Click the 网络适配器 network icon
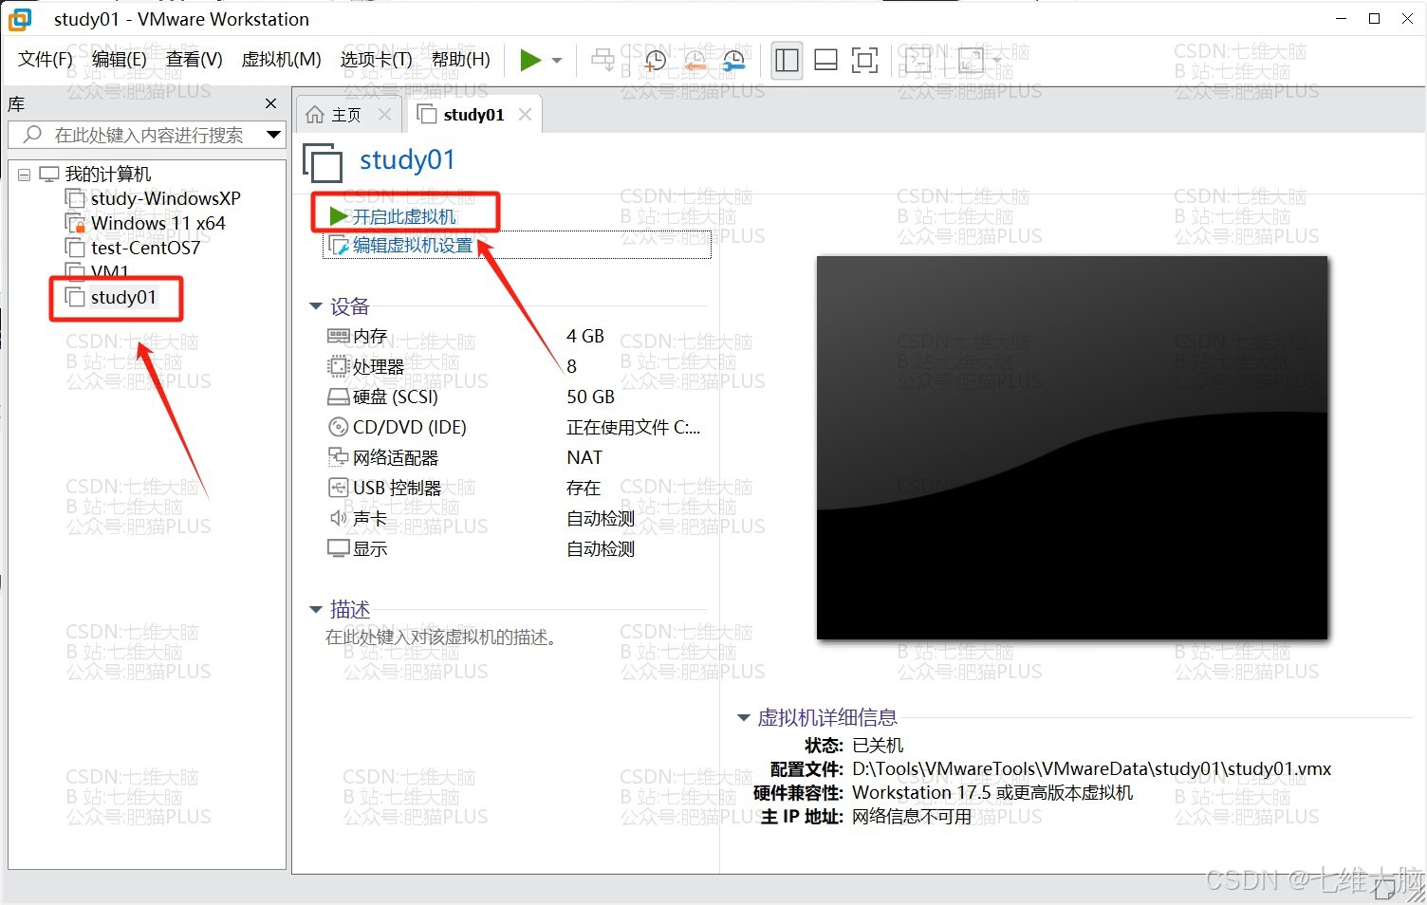Viewport: 1427px width, 905px height. tap(338, 457)
